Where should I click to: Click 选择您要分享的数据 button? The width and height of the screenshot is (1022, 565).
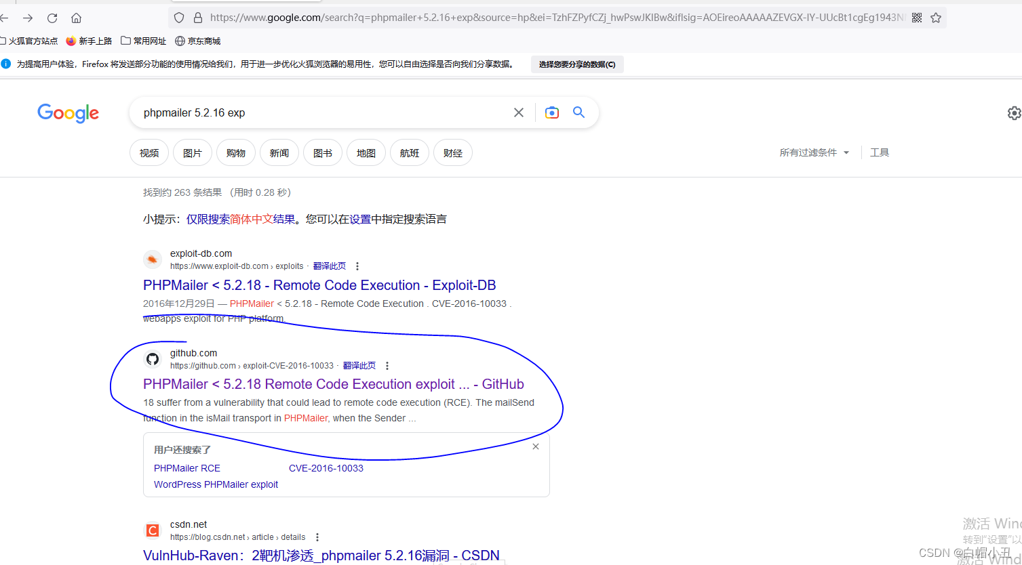tap(577, 64)
